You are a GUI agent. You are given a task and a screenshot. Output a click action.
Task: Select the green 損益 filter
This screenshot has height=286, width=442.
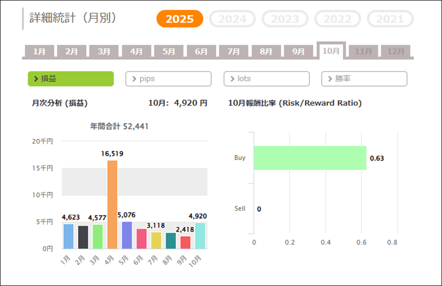pyautogui.click(x=71, y=78)
